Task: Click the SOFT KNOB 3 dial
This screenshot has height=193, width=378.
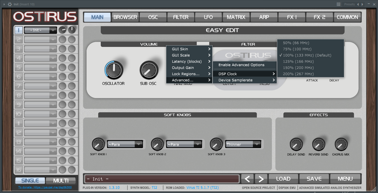Action: [x=216, y=144]
